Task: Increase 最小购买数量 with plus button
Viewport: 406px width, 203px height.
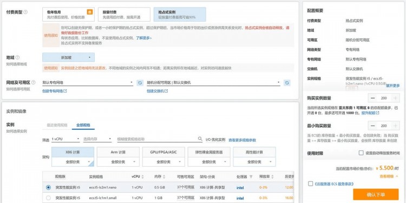Action: [395, 126]
